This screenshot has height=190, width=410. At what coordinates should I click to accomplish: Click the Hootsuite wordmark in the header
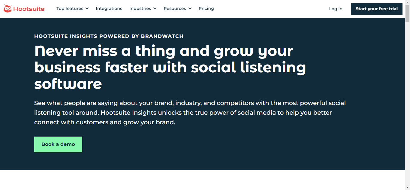[x=29, y=8]
